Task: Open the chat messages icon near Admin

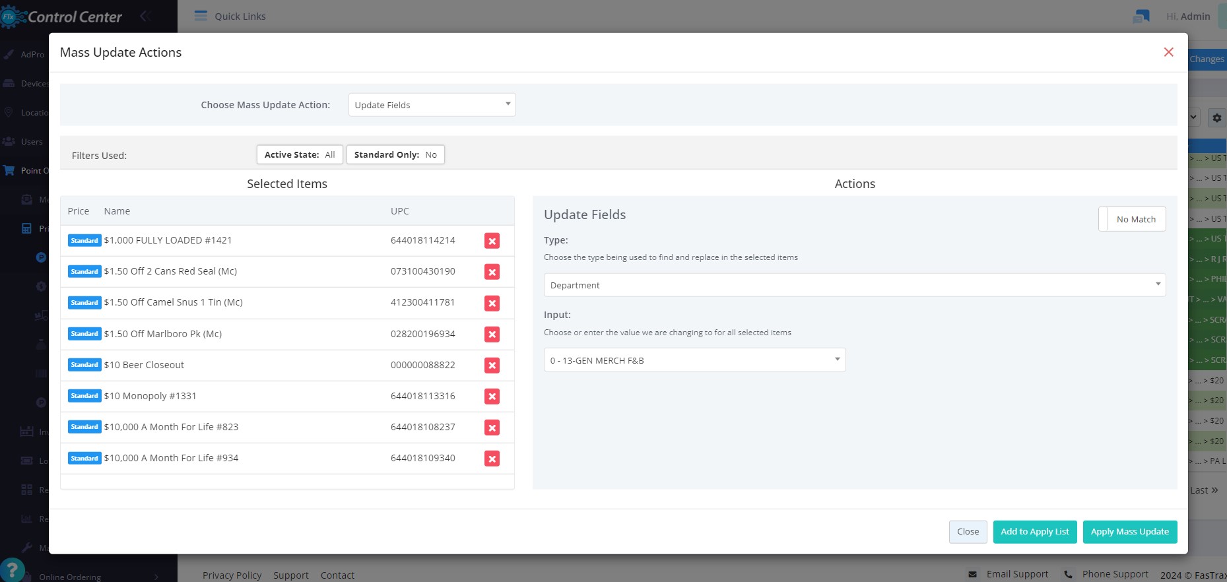Action: click(1141, 16)
